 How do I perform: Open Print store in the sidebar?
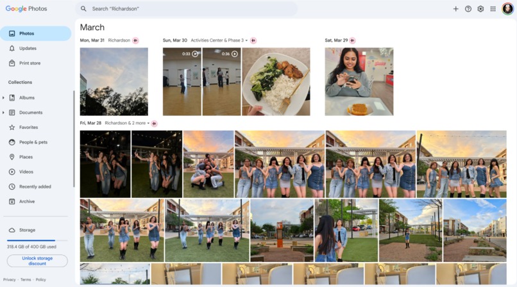click(x=30, y=63)
